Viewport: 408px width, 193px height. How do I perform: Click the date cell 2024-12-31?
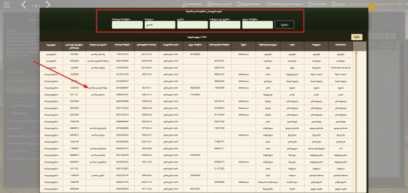(146, 142)
